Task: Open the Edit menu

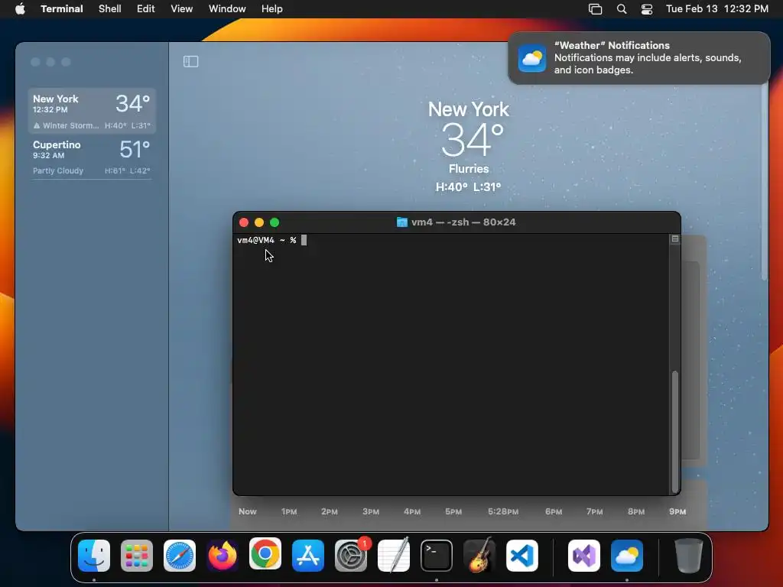Action: click(x=146, y=9)
